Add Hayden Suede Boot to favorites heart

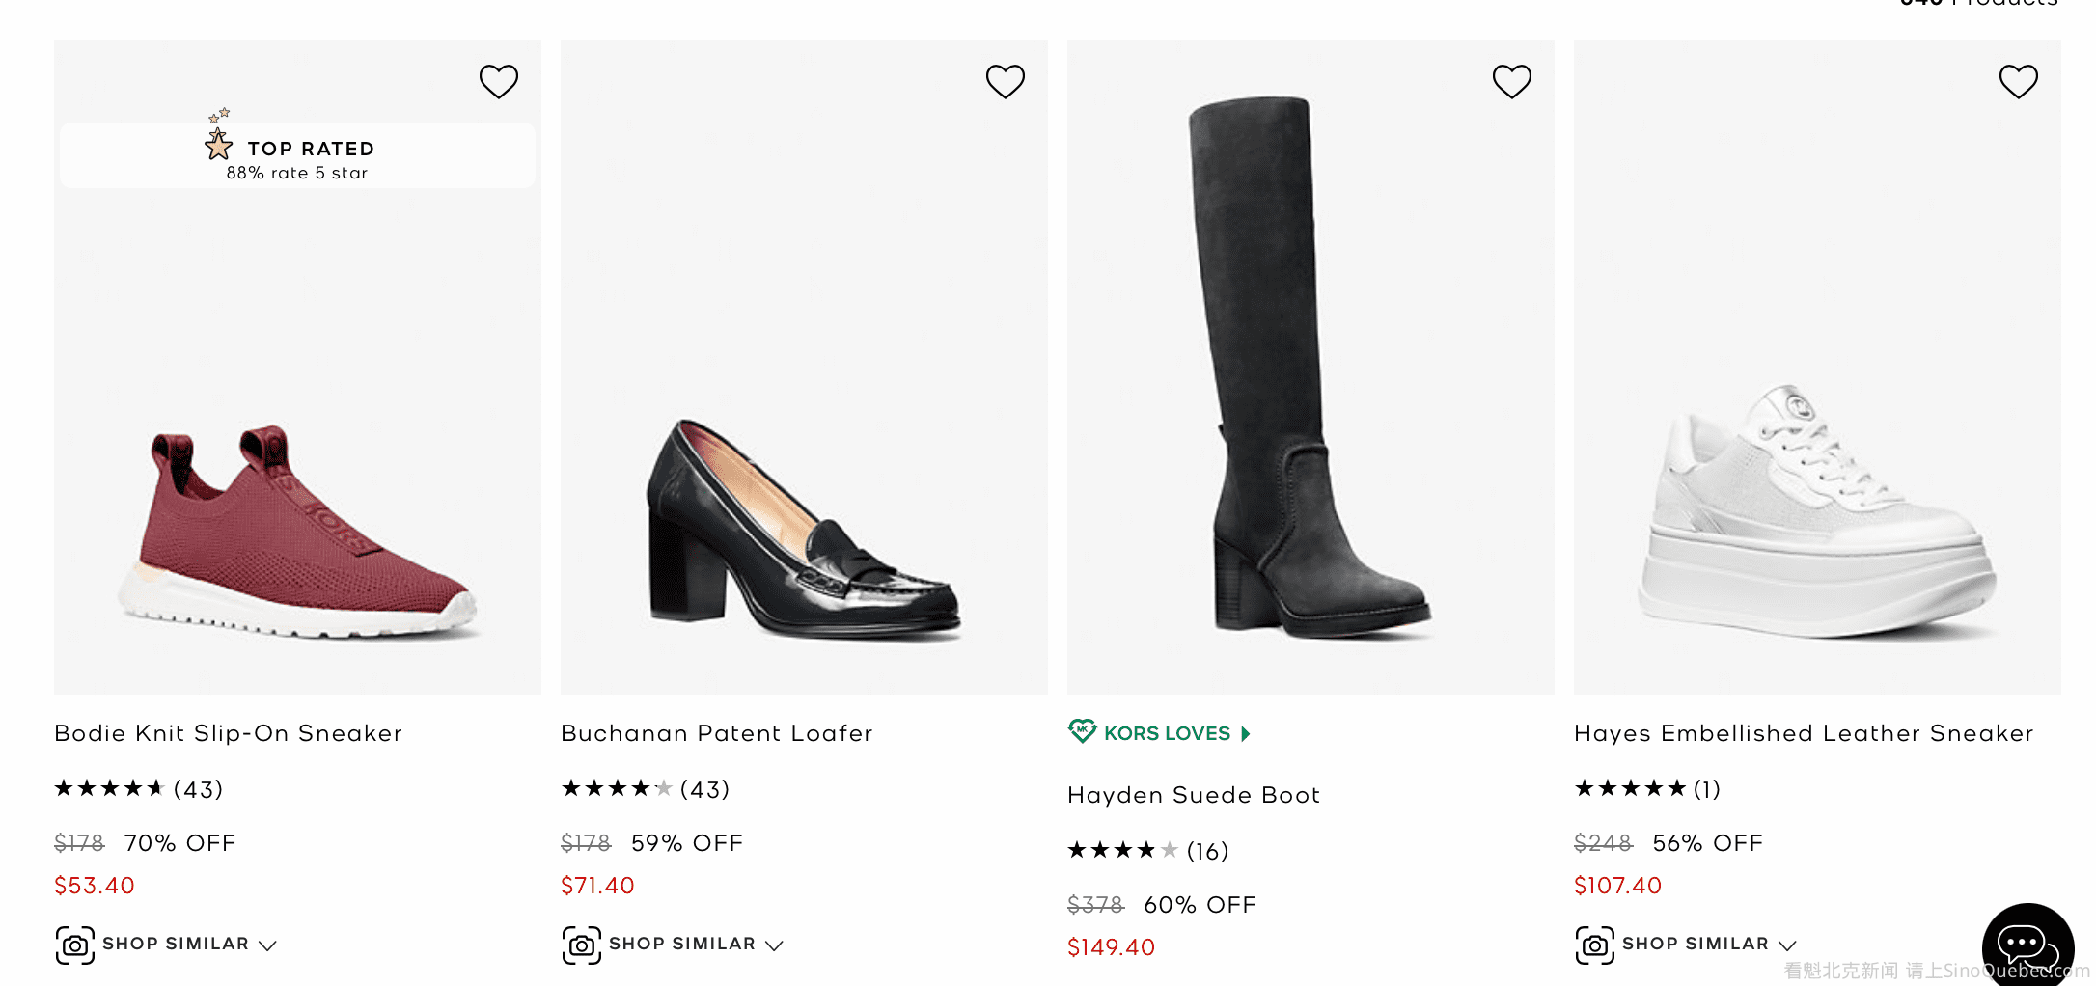click(1511, 82)
